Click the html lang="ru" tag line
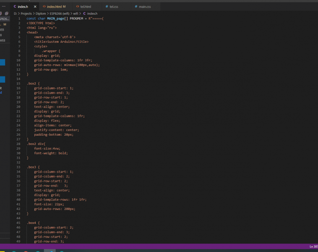Screen dimensions: 318x252 pyautogui.click(x=42, y=28)
